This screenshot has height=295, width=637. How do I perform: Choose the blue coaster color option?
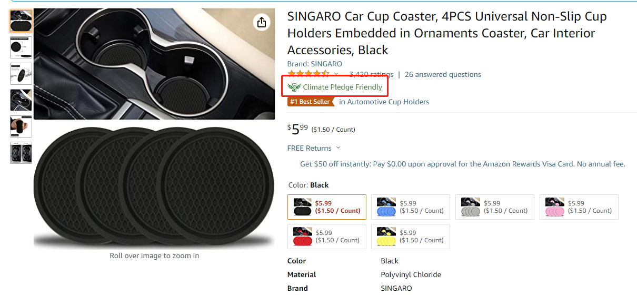(411, 207)
